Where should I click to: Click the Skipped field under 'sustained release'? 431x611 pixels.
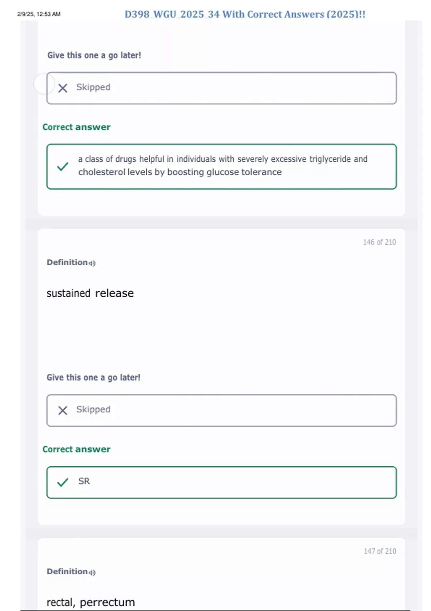click(x=221, y=410)
